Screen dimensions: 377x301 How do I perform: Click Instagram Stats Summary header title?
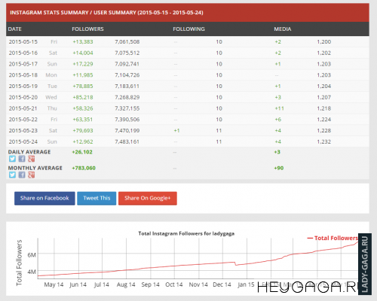click(106, 13)
